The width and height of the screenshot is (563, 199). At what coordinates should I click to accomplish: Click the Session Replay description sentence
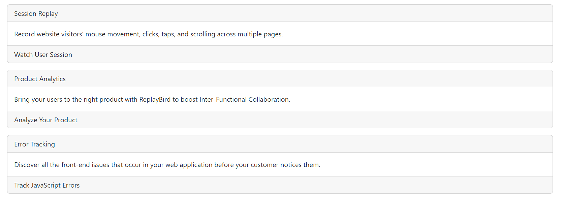(149, 34)
